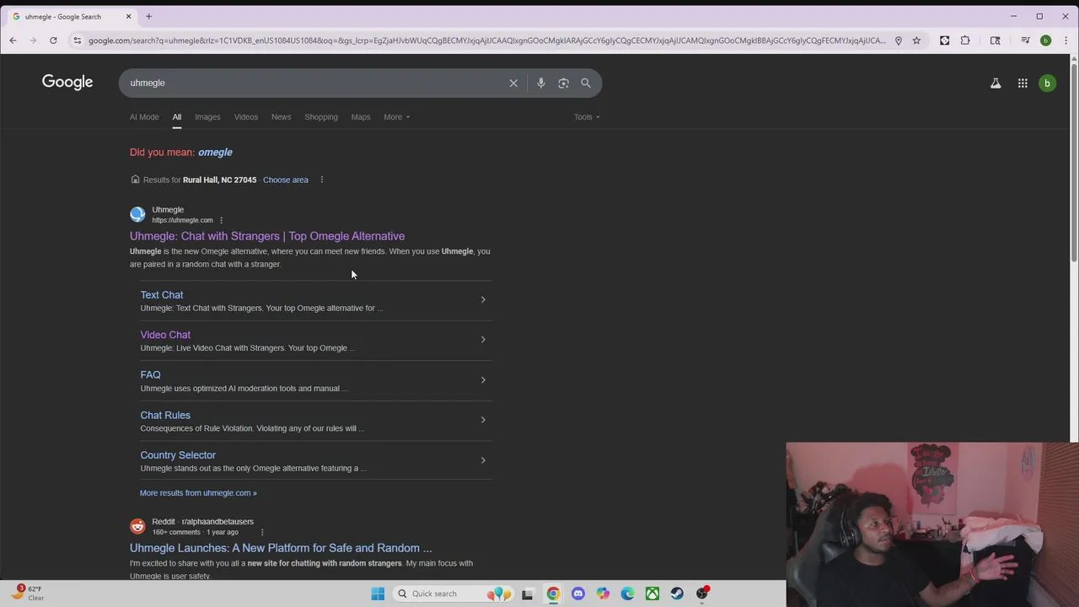Expand the More search filters dropdown
Image resolution: width=1079 pixels, height=607 pixels.
[396, 117]
